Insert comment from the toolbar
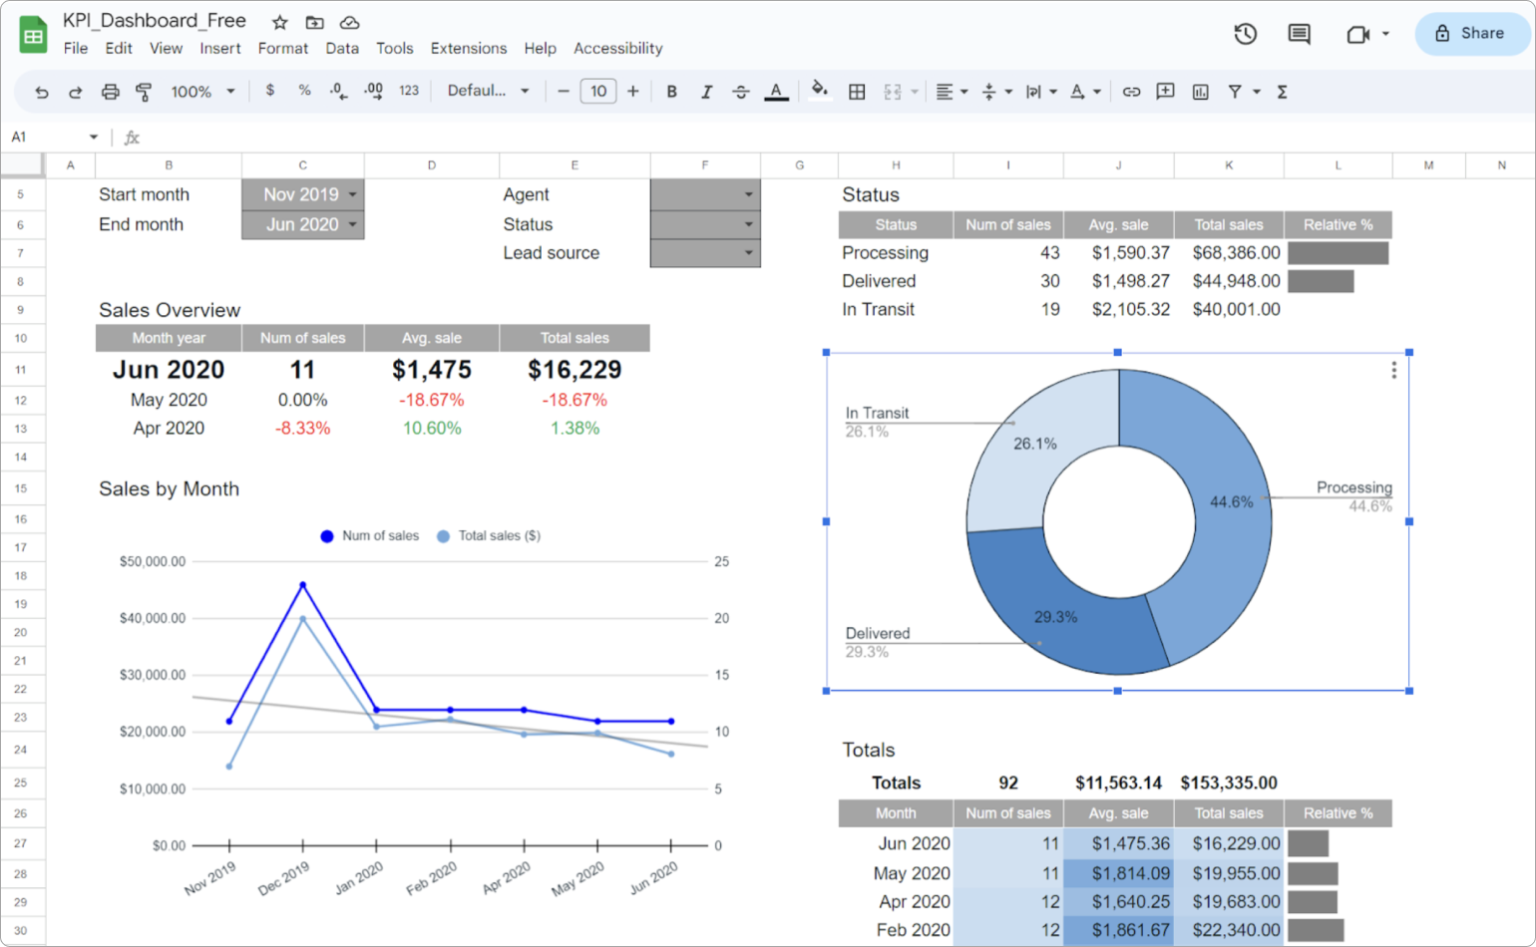 (x=1165, y=92)
